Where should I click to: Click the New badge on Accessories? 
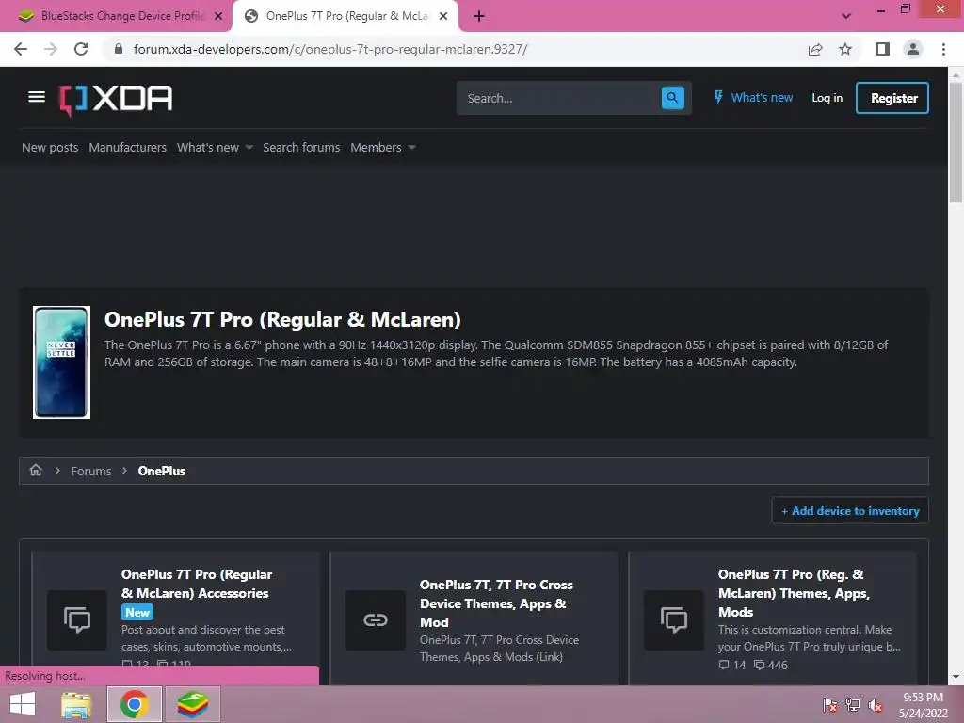[137, 612]
